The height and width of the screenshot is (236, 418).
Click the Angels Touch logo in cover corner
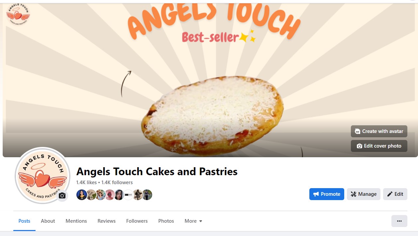pos(18,14)
